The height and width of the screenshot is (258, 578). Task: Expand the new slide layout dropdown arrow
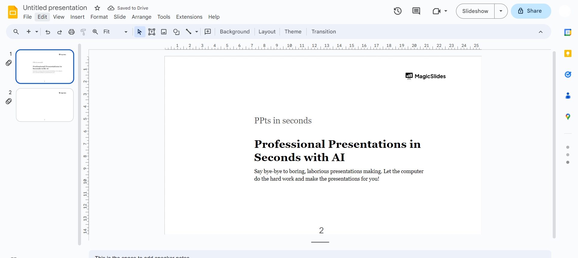37,32
